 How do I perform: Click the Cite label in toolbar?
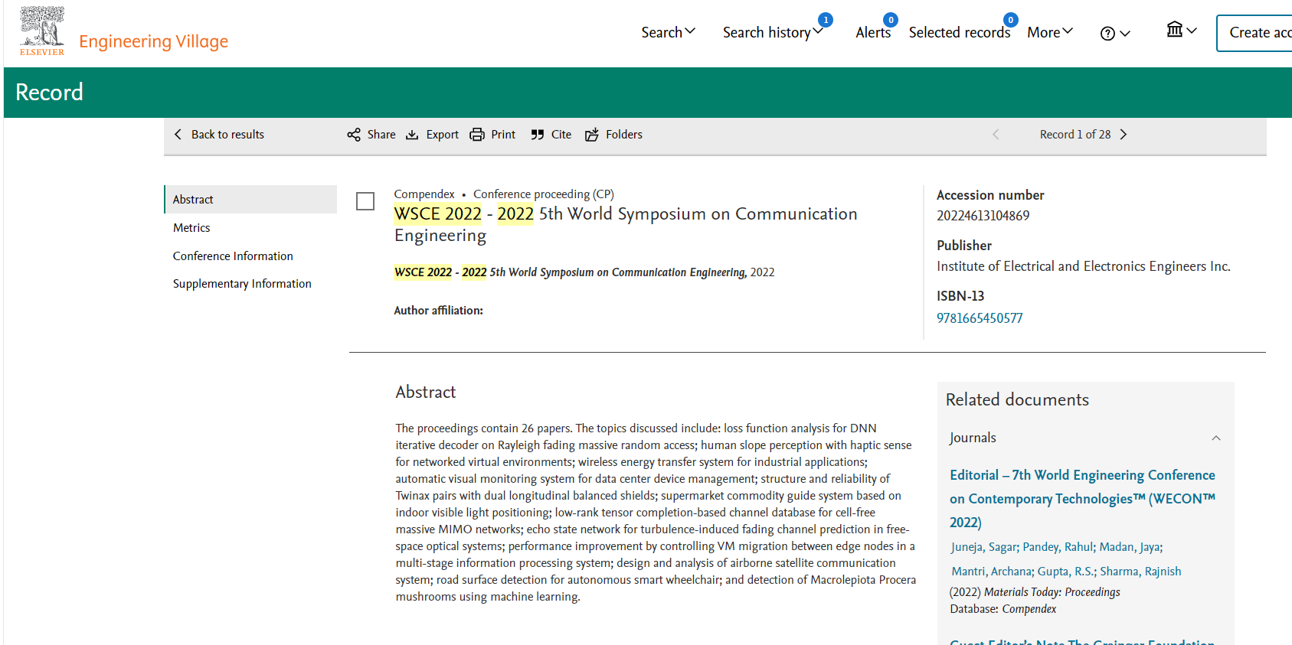[x=561, y=135]
